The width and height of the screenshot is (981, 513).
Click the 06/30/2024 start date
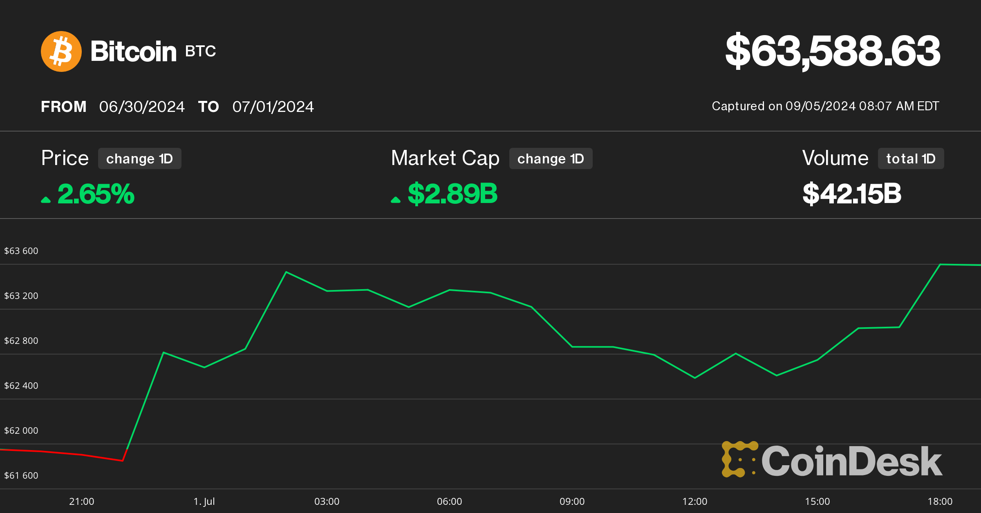tap(142, 107)
